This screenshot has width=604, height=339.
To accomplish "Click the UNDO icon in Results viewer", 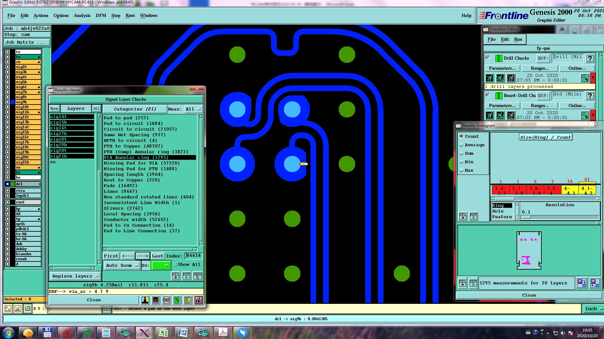I will click(198, 276).
